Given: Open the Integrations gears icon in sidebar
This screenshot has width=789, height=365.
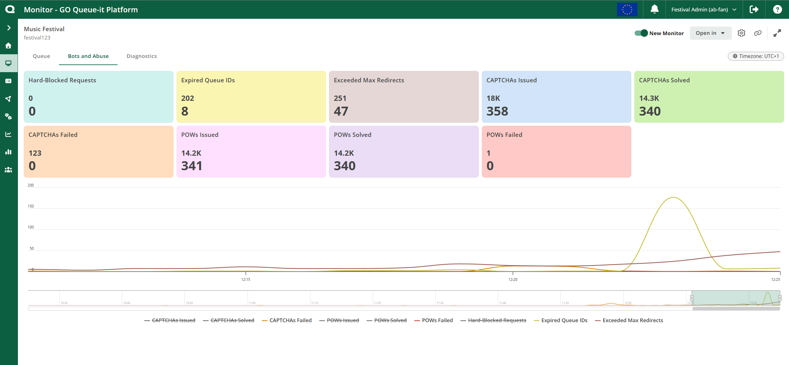Looking at the screenshot, I should coord(9,116).
